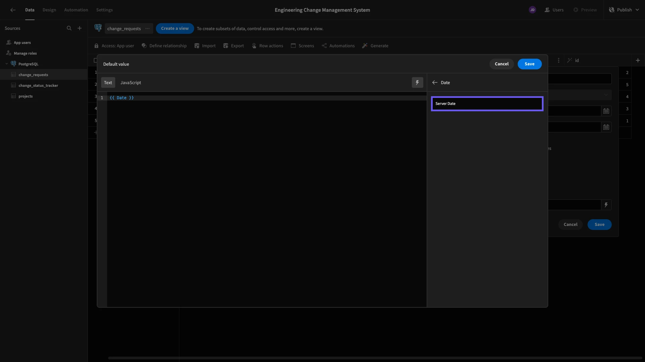The width and height of the screenshot is (645, 362).
Task: Open the JD user avatar menu
Action: tap(532, 10)
